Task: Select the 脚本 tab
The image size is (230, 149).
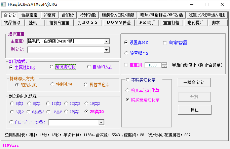Action: coord(216,23)
